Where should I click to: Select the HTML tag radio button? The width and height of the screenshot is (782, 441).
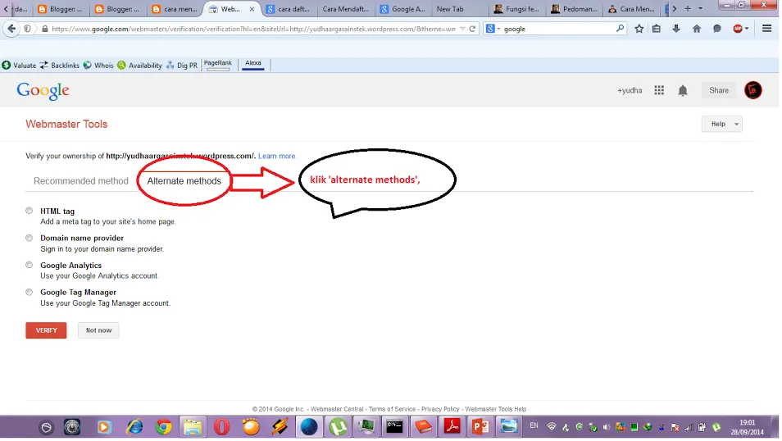pos(30,211)
